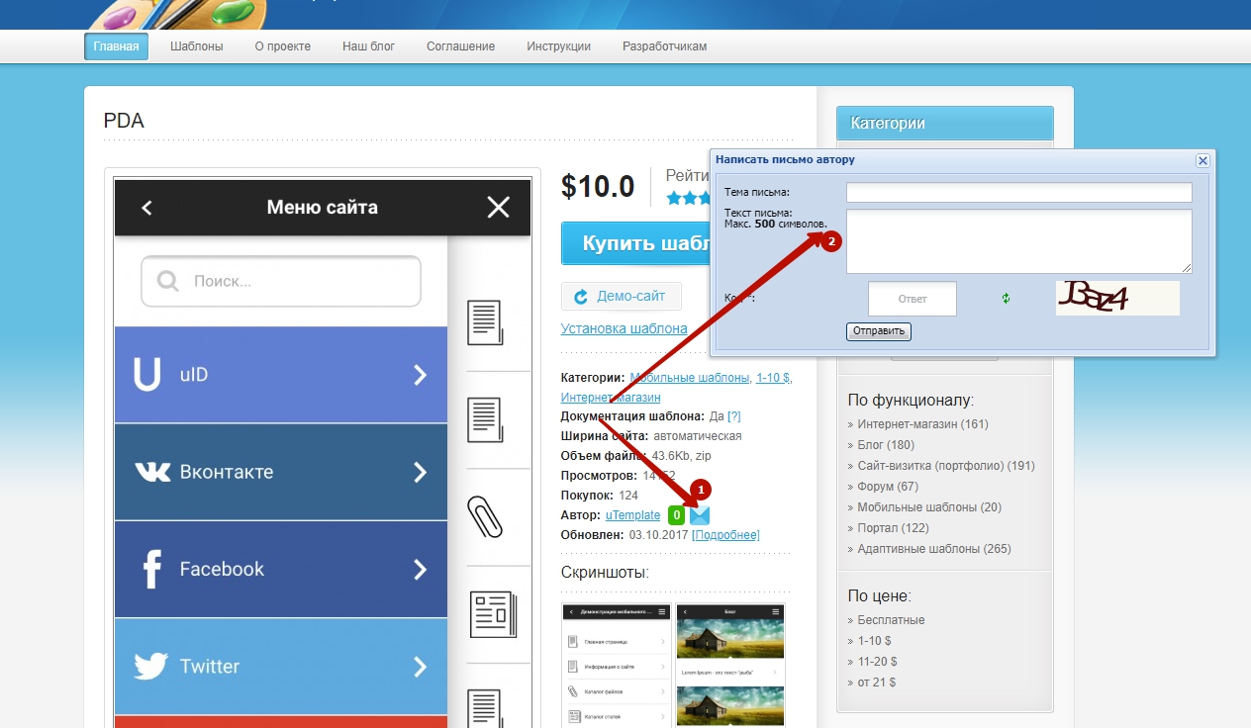Open the Разработчикам navigation item
Screen dimensions: 1251x728
point(664,46)
